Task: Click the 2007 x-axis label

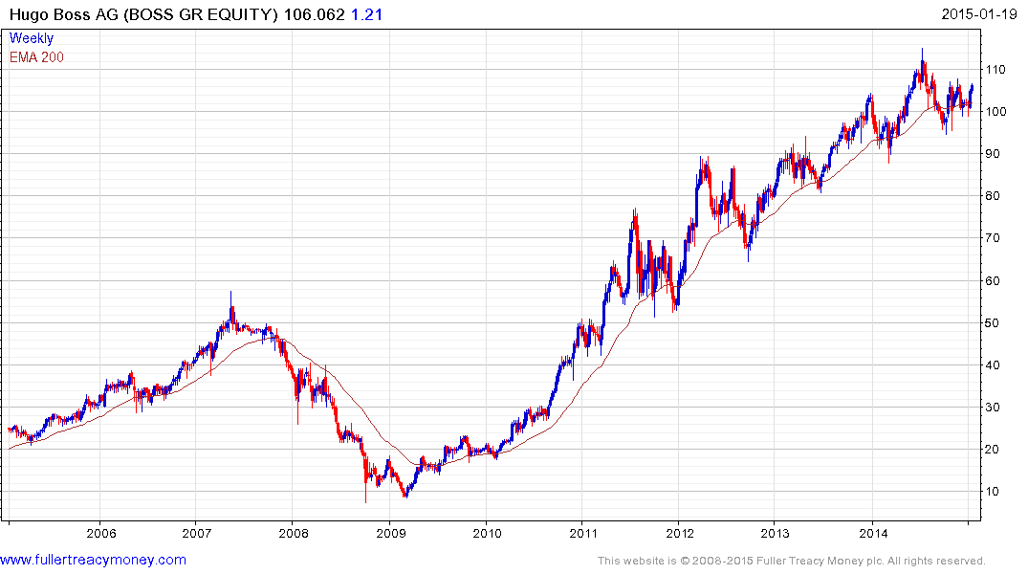Action: pos(197,533)
